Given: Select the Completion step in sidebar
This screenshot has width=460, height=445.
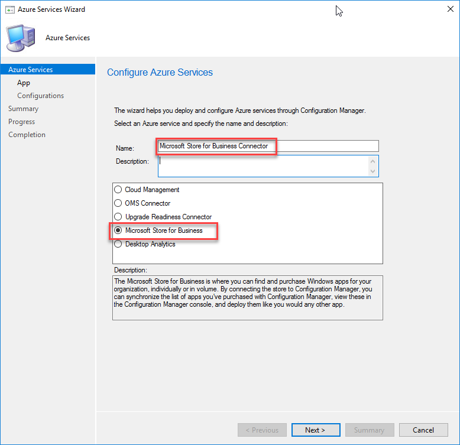Looking at the screenshot, I should (27, 135).
